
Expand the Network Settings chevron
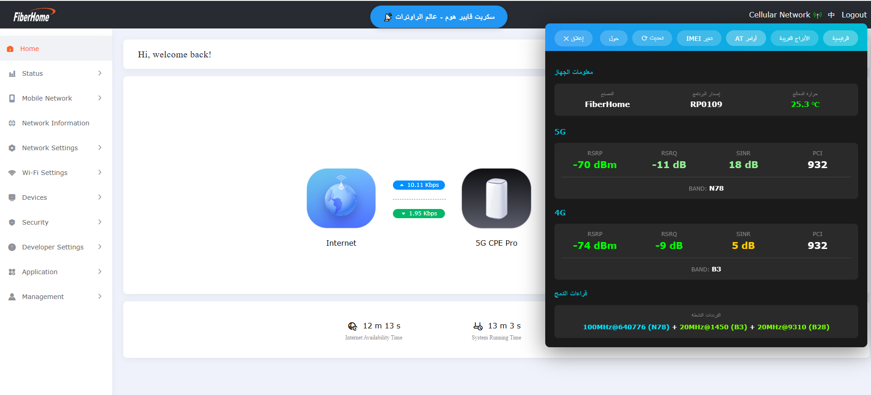(100, 148)
